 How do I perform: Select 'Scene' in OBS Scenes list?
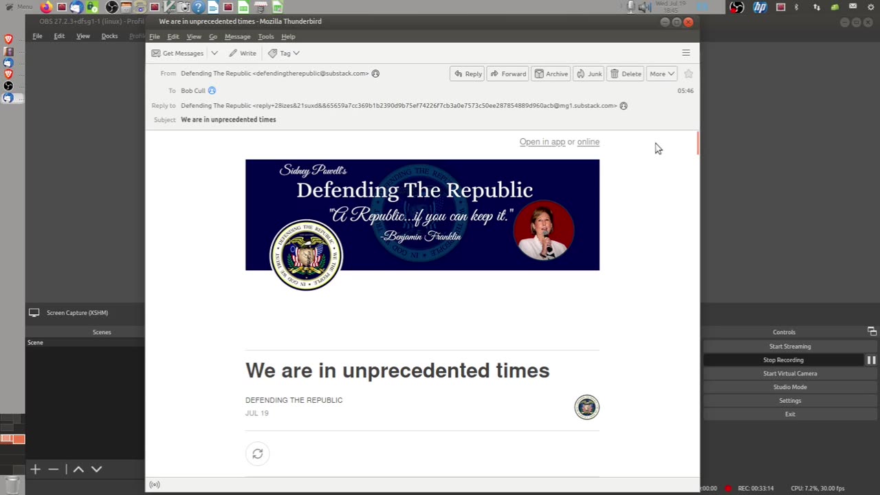coord(85,342)
